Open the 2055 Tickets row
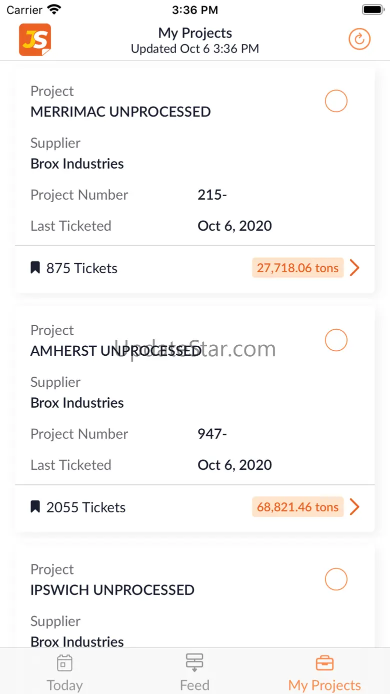 195,507
